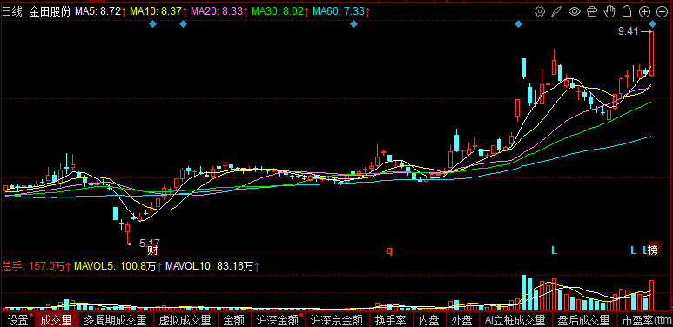
Task: Select the feather drawing pen tool
Action: click(556, 11)
